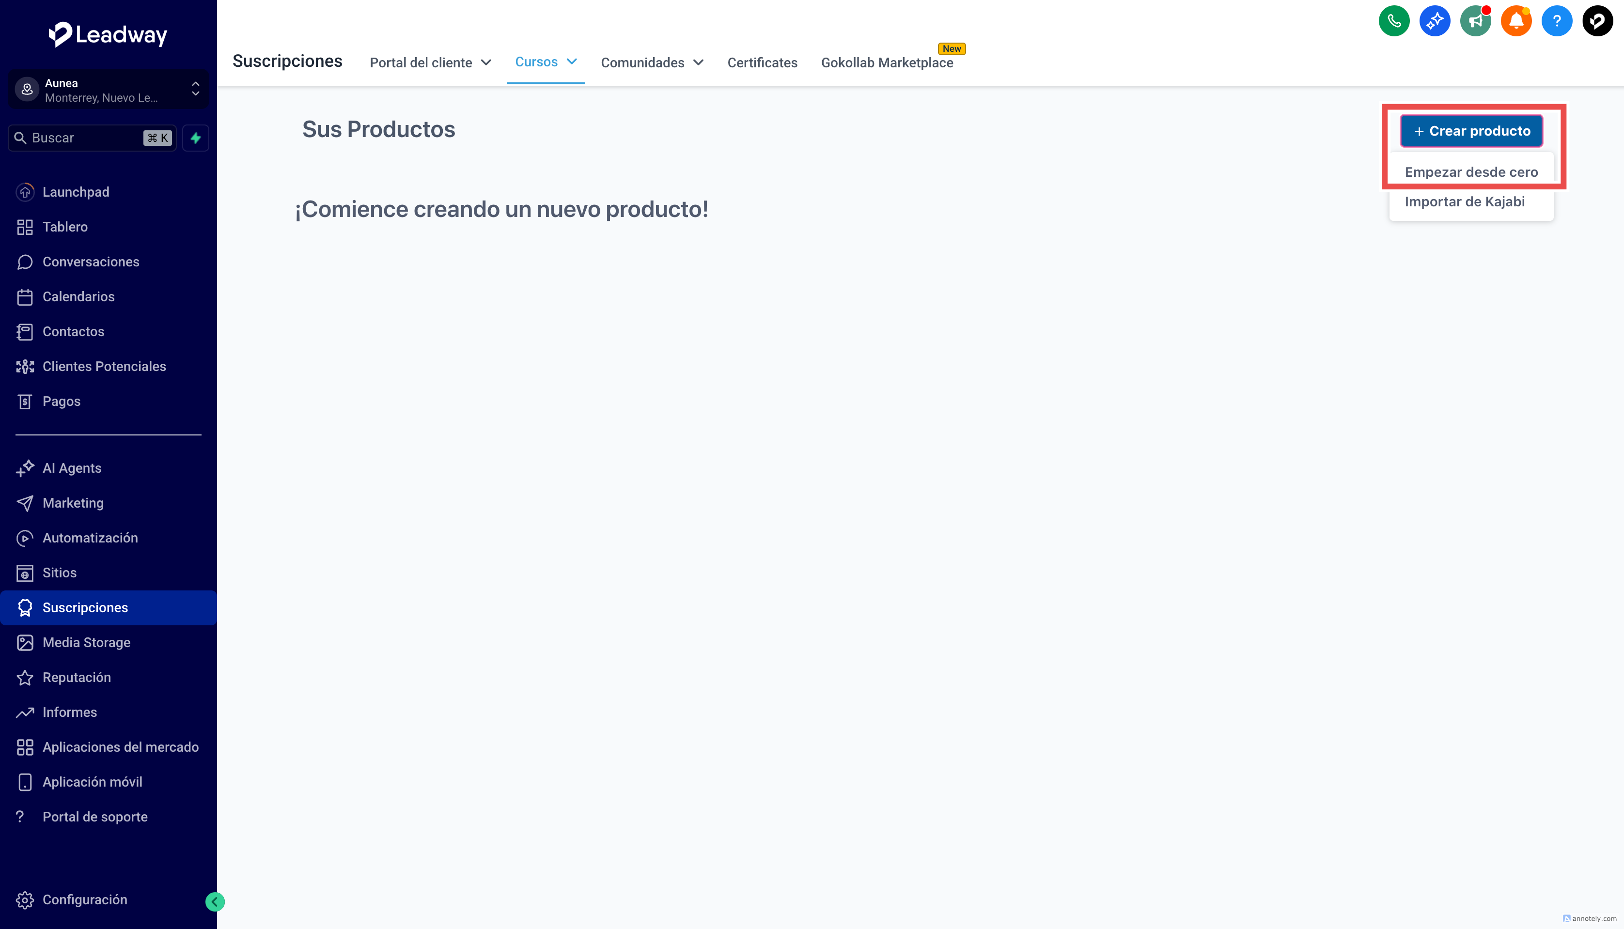Open the blue AI sparkle assistant icon

(1435, 22)
